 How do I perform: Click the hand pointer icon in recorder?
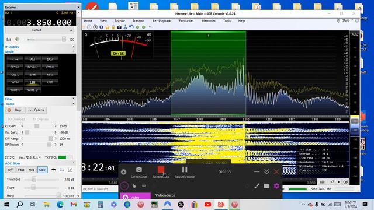point(134,186)
